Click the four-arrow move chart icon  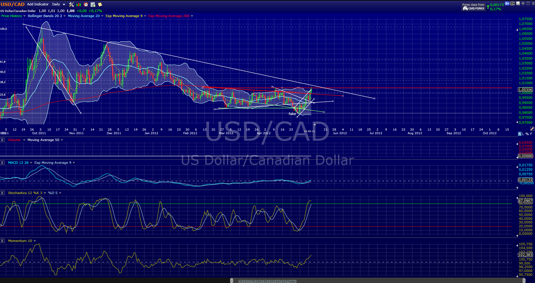(x=523, y=4)
